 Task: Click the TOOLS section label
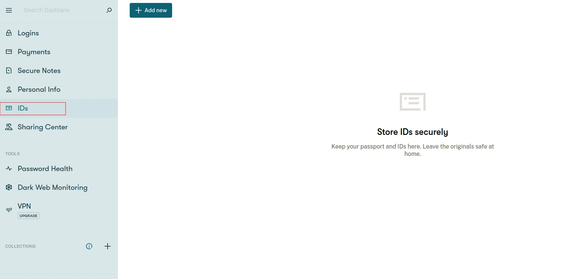[x=13, y=154]
